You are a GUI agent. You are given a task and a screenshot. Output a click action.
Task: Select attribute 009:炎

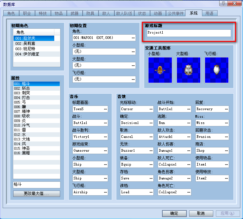37,121
